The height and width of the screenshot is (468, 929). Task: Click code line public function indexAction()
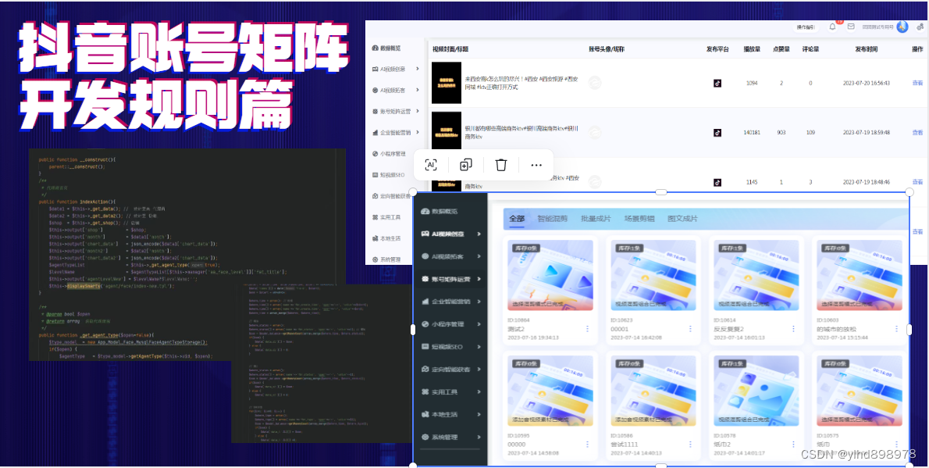[x=77, y=202]
